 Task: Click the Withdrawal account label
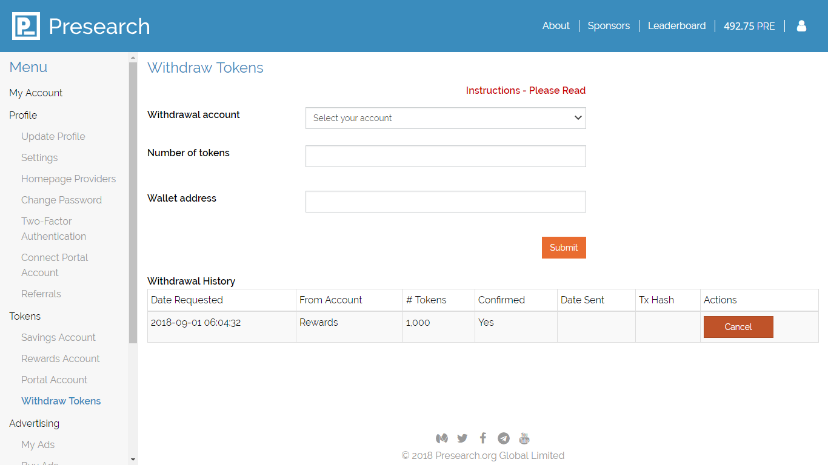(193, 114)
